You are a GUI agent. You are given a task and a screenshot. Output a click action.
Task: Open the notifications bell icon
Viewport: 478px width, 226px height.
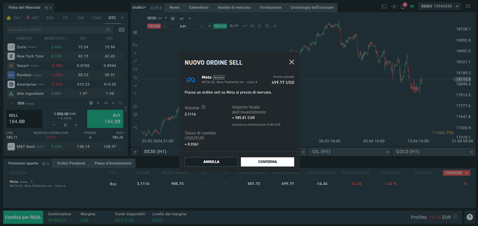pos(402,6)
